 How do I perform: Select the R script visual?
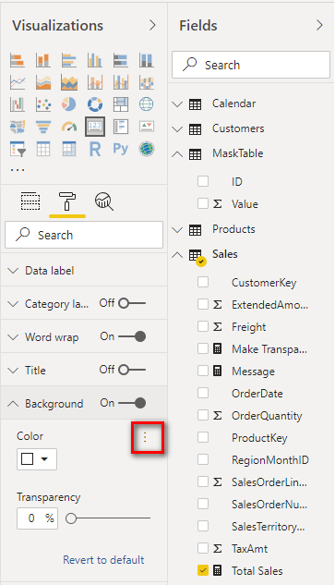coord(95,149)
